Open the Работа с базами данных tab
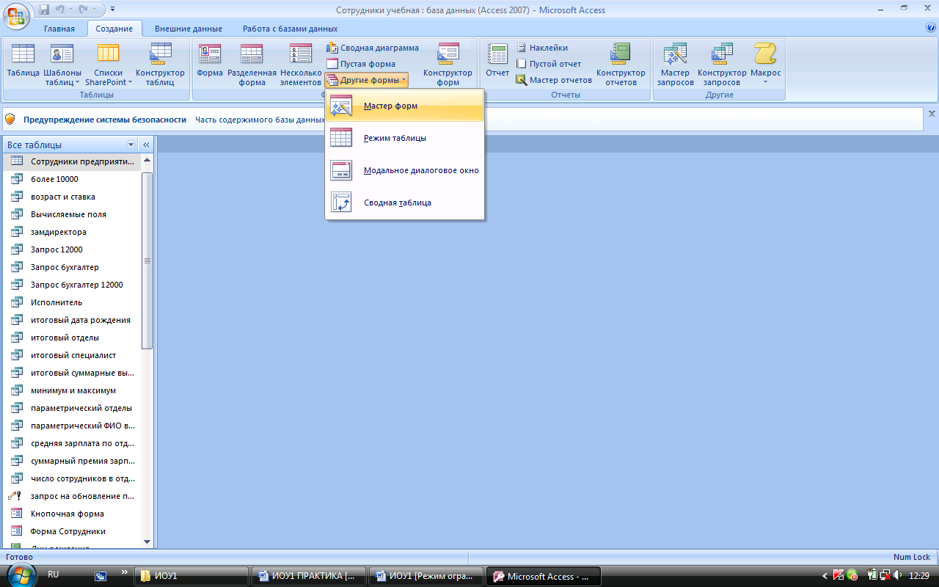Image resolution: width=939 pixels, height=587 pixels. tap(291, 29)
